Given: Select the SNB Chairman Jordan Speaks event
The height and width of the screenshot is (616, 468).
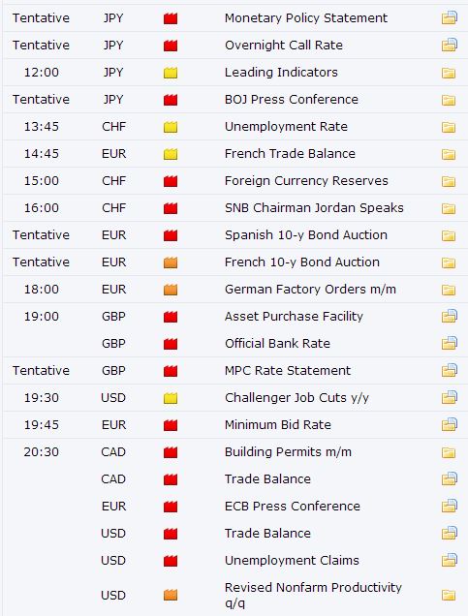Looking at the screenshot, I should click(x=314, y=208).
